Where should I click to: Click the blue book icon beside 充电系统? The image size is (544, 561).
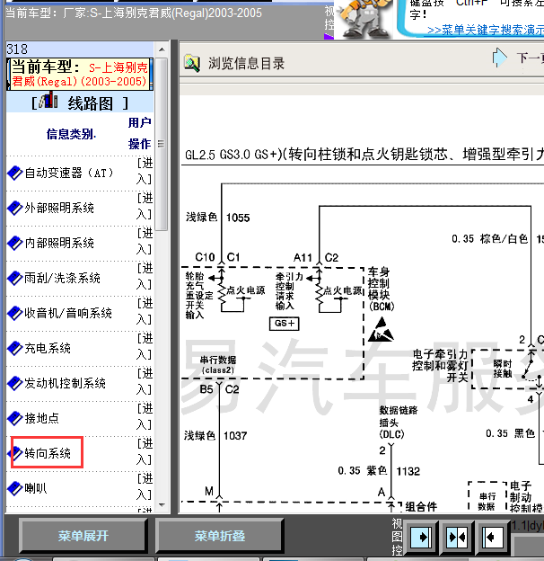[x=15, y=349]
